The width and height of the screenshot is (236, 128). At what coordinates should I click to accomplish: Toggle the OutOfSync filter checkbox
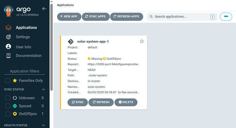coord(8,114)
